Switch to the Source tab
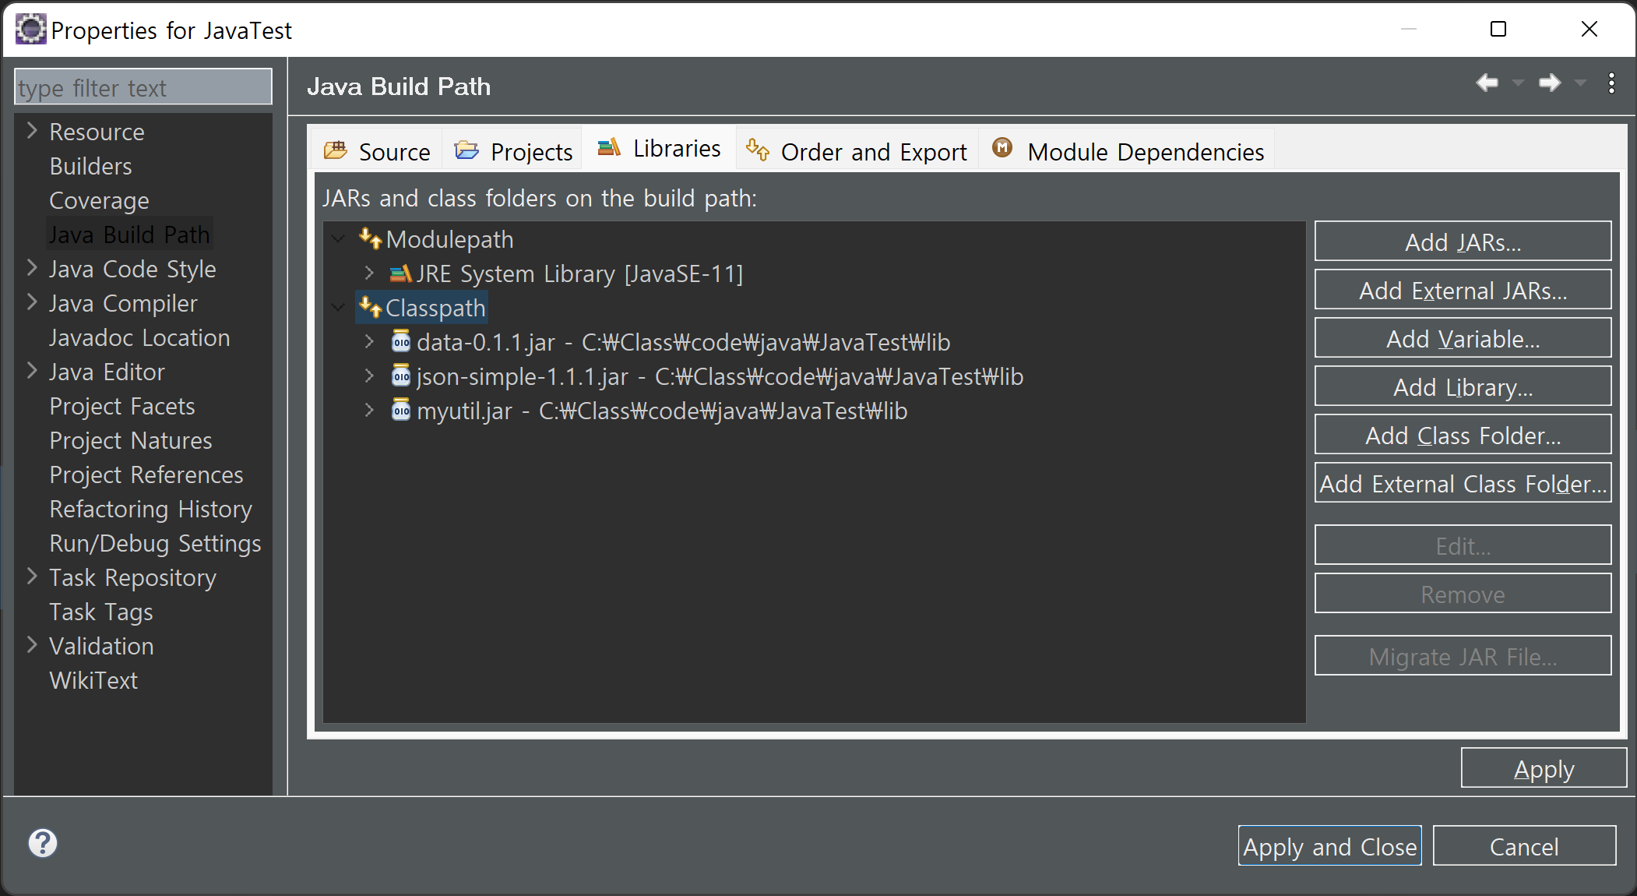1637x896 pixels. [x=378, y=151]
